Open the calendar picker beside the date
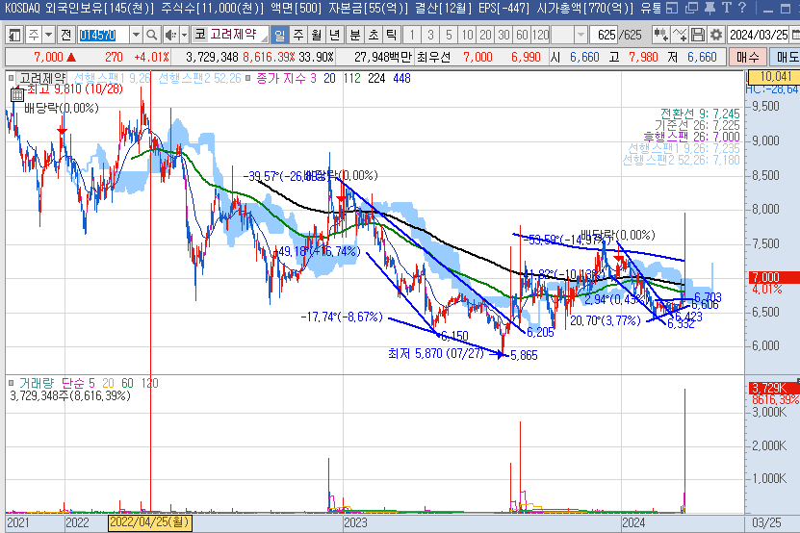 795,35
